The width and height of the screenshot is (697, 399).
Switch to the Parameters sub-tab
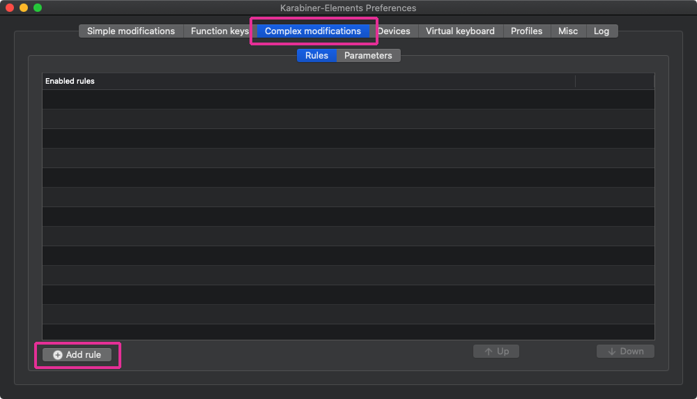click(x=368, y=56)
